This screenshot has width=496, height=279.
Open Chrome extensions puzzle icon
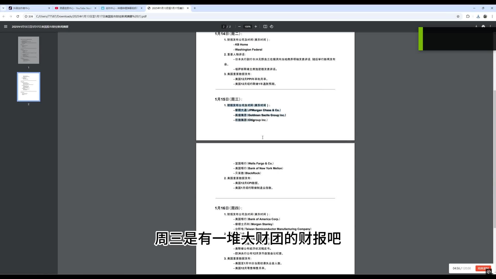[468, 16]
